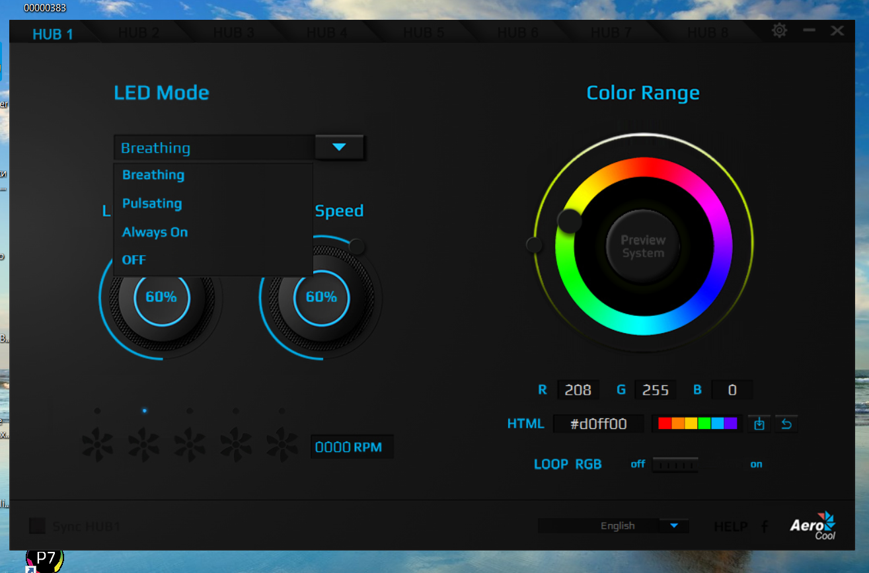Image resolution: width=869 pixels, height=573 pixels.
Task: Open the HELP link
Action: pos(731,527)
